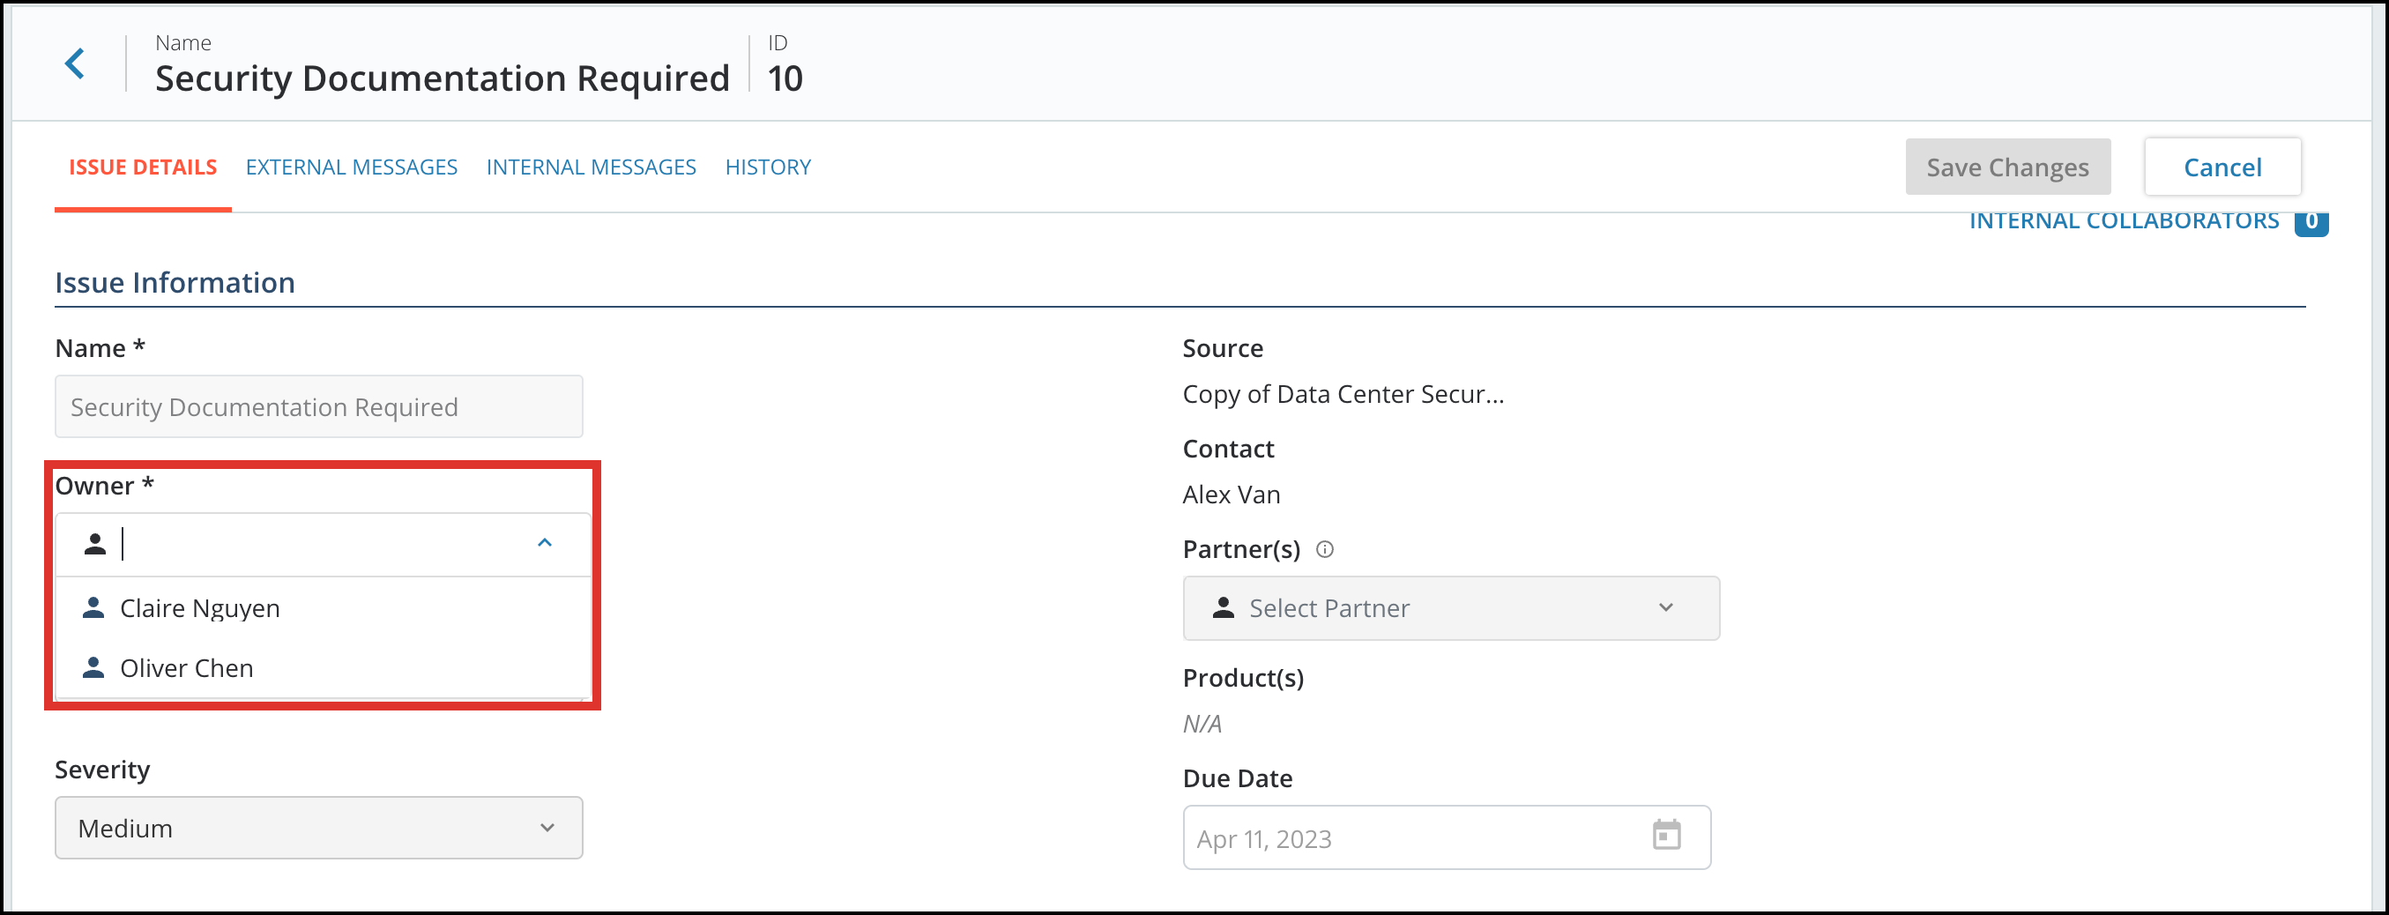Select Oliver Chen as owner
Screen dimensions: 2389x915
coord(324,666)
